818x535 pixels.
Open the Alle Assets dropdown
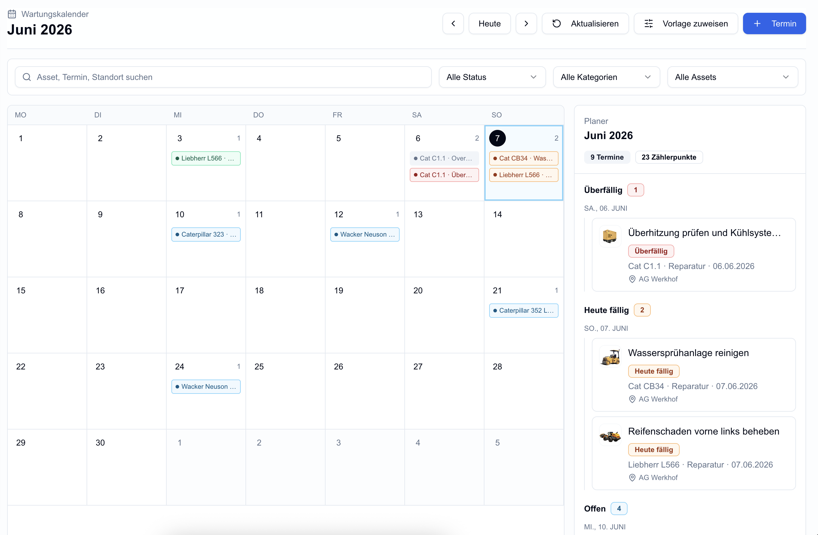point(732,77)
